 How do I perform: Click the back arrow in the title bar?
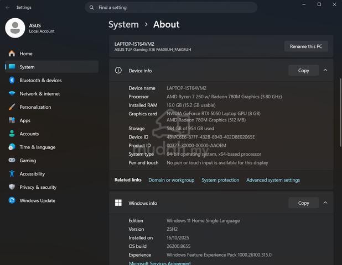[8, 7]
